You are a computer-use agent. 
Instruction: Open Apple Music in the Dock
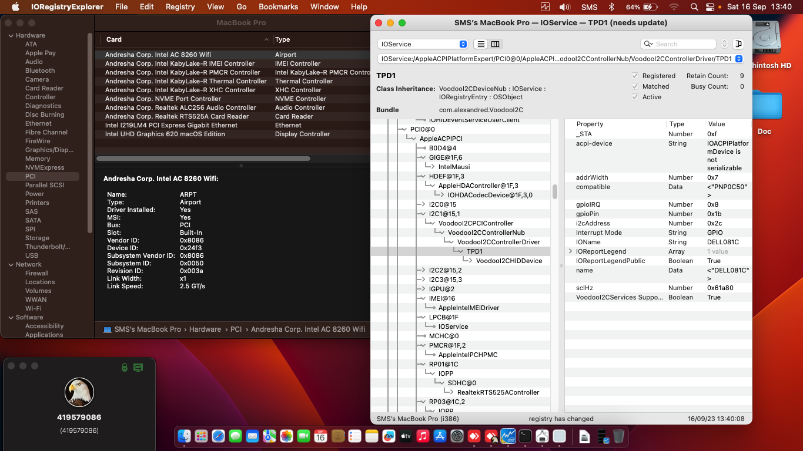(x=423, y=436)
